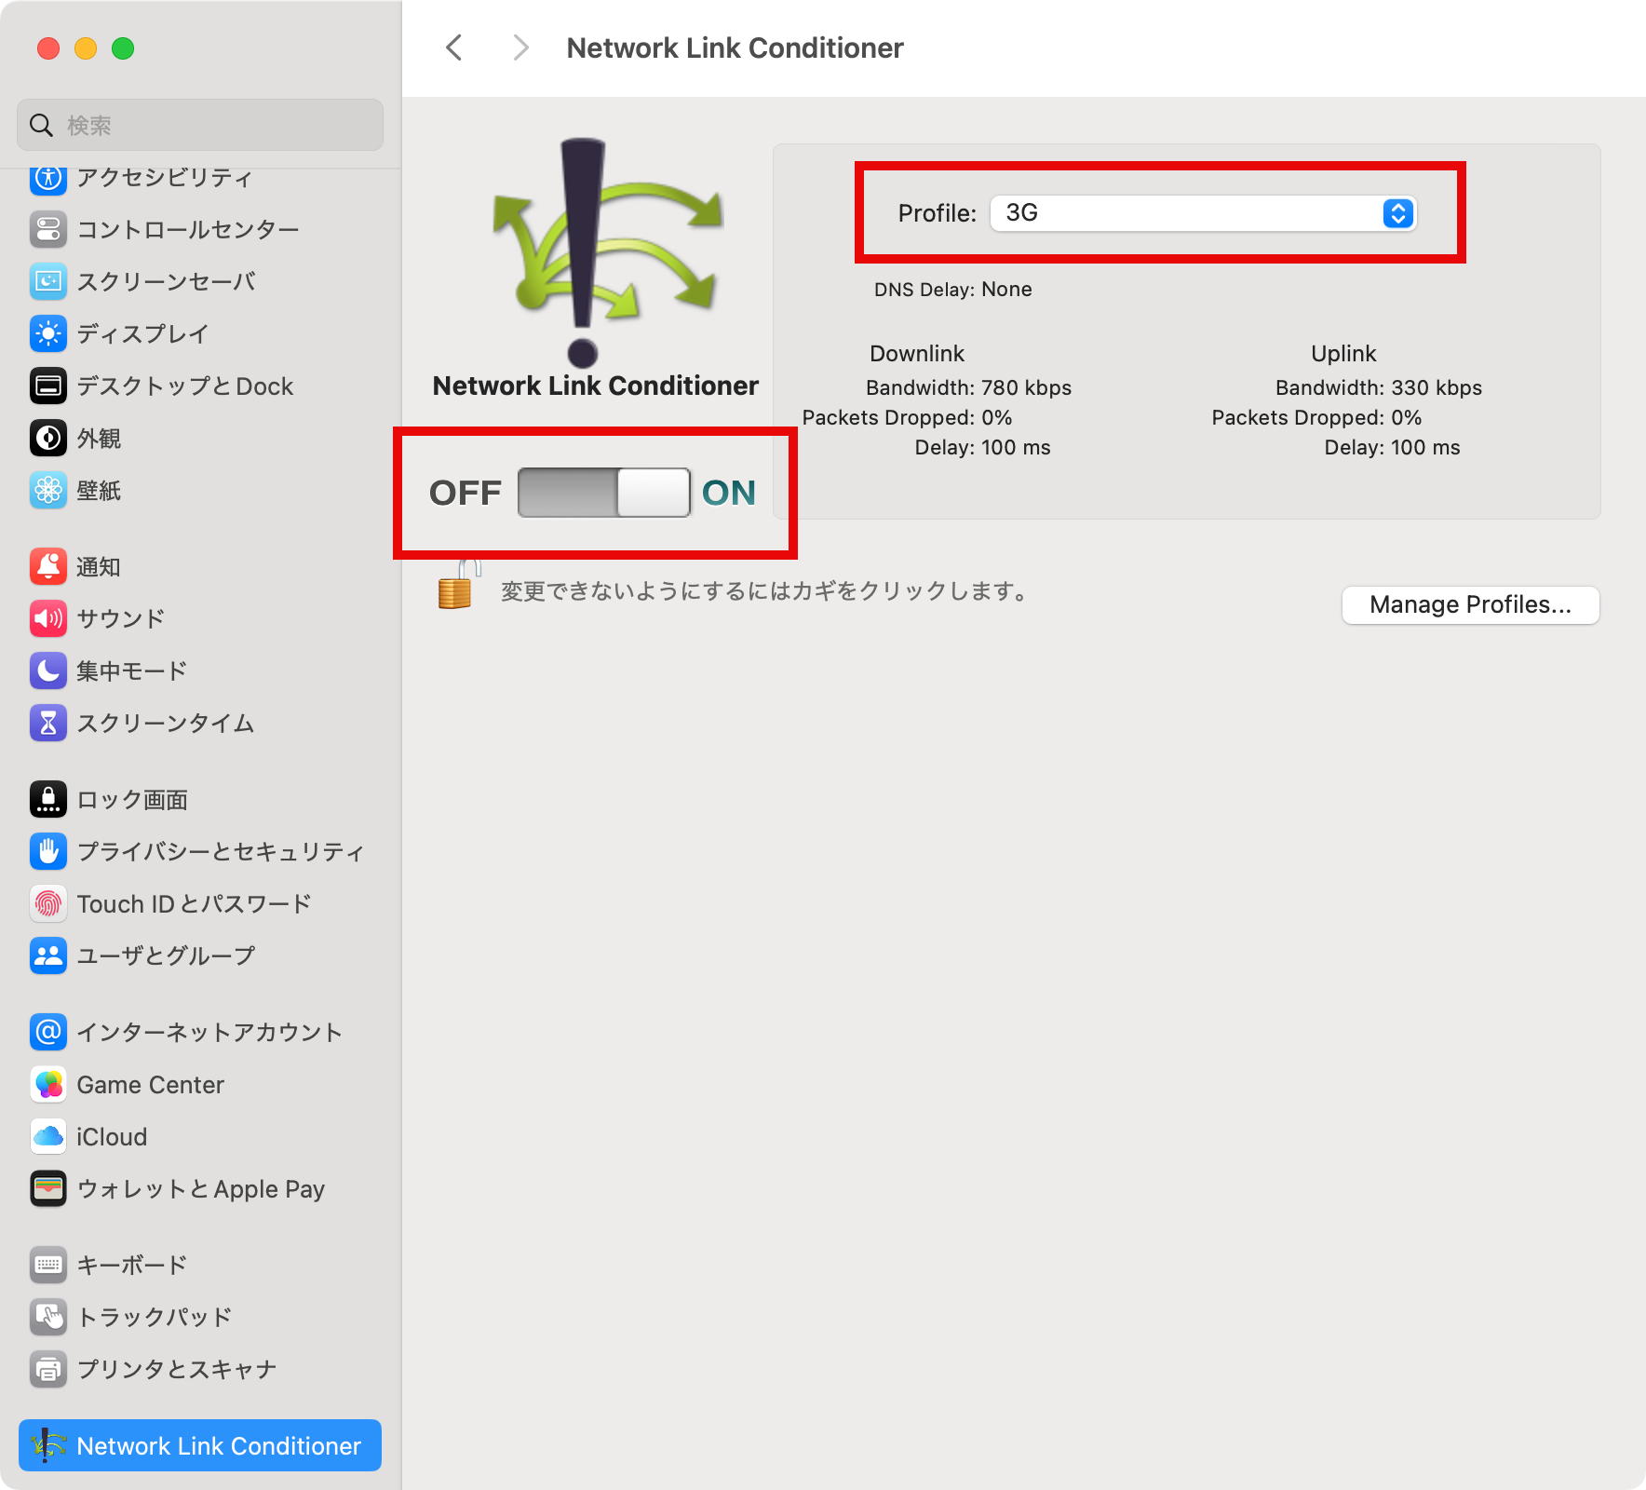Open インターネットアカウント at-sign icon
Screen dimensions: 1646x1490
[48, 1032]
